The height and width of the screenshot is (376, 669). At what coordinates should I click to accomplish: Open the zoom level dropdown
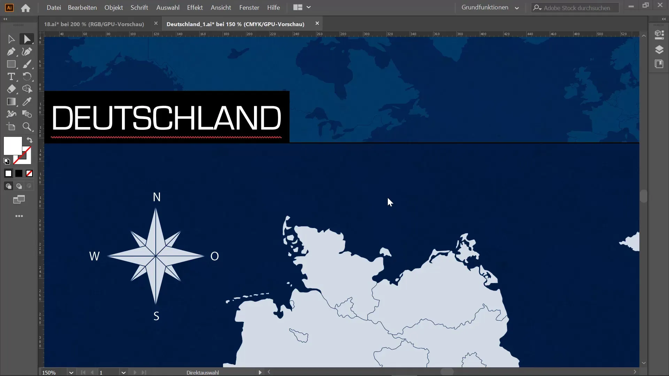pyautogui.click(x=71, y=373)
